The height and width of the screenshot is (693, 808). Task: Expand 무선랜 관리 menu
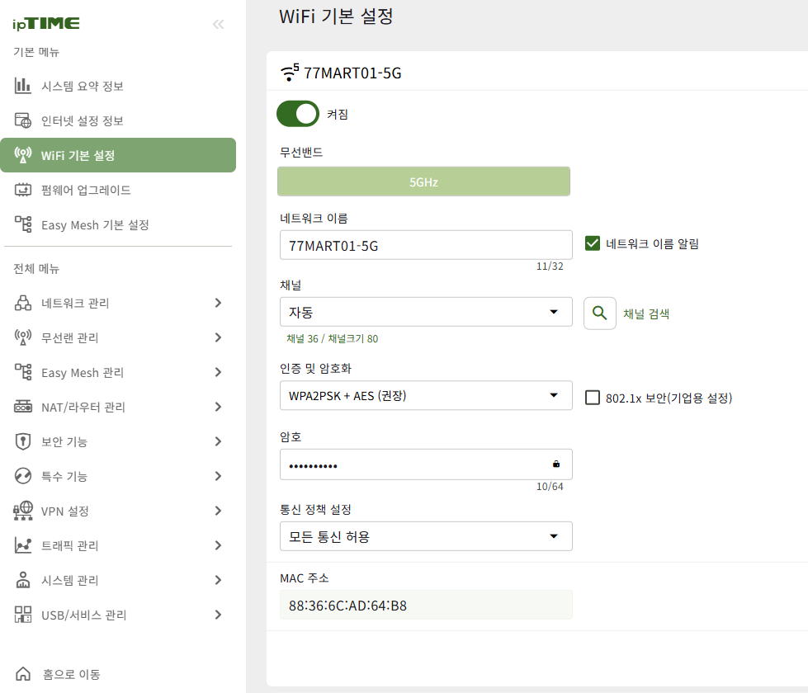(118, 337)
